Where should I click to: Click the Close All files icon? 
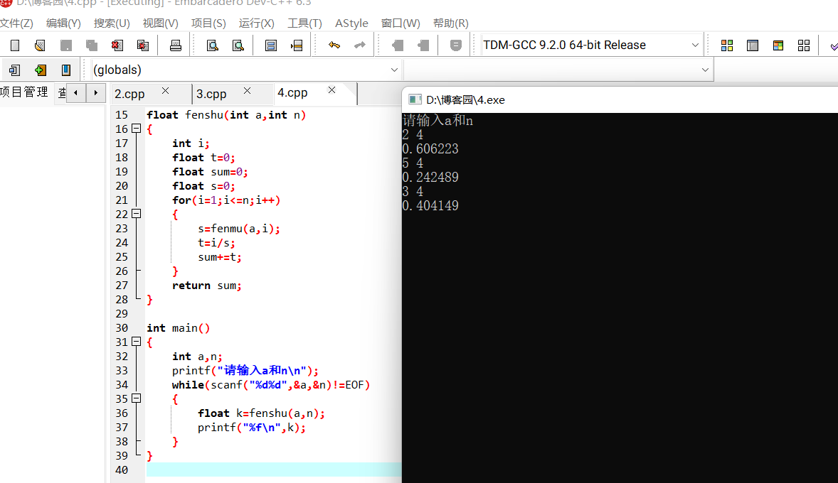[x=143, y=45]
